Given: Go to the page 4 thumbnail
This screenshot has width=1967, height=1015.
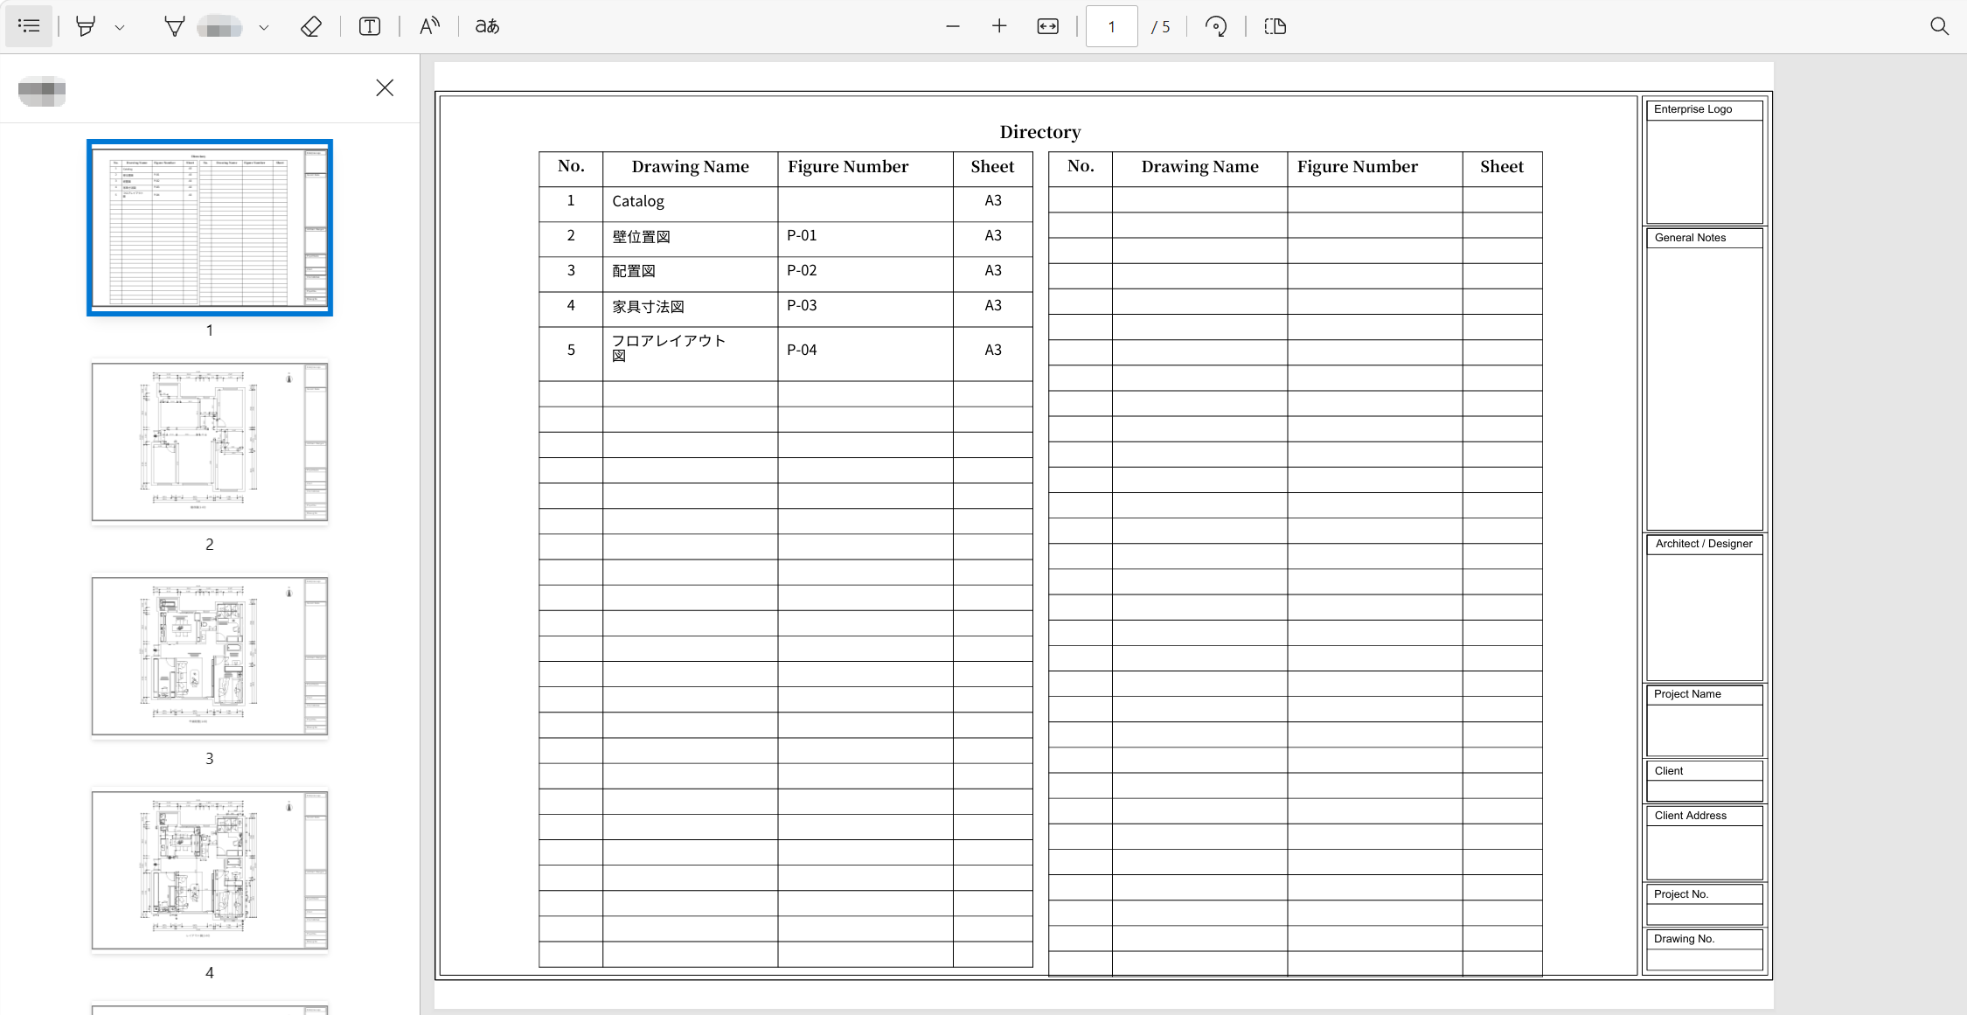Looking at the screenshot, I should (210, 871).
